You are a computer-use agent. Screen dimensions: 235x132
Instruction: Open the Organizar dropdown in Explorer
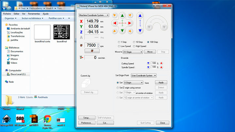pos(10,18)
